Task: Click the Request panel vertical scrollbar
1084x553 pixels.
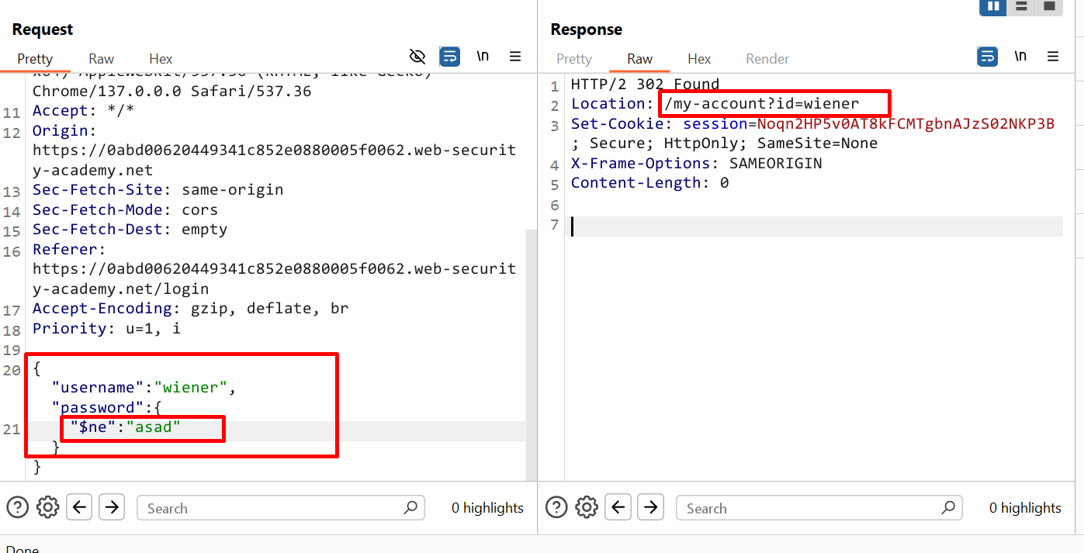Action: 531,349
